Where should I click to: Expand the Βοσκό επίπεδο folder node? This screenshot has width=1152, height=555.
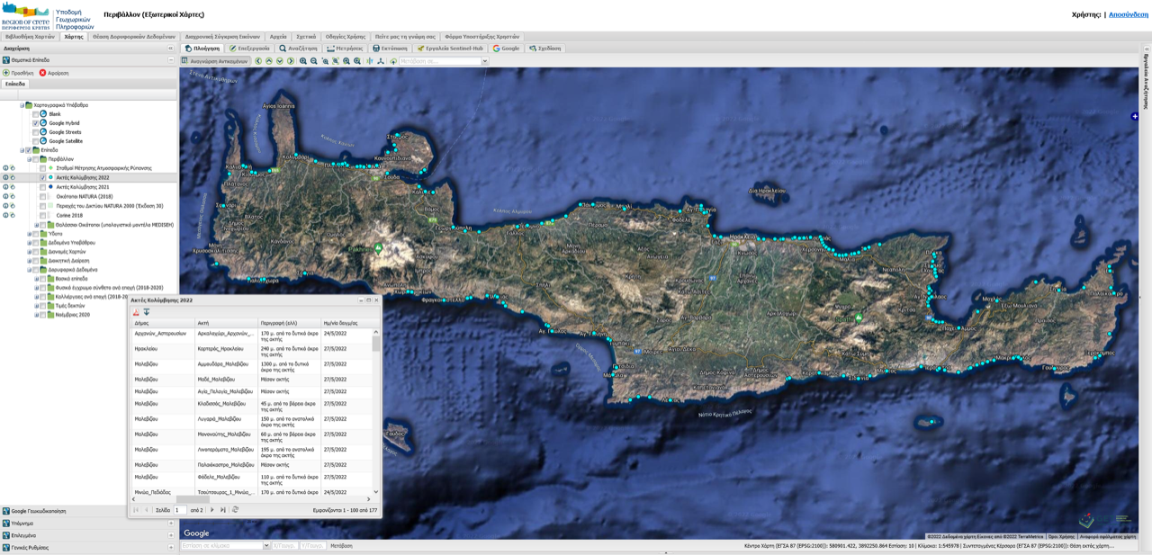[x=36, y=279]
